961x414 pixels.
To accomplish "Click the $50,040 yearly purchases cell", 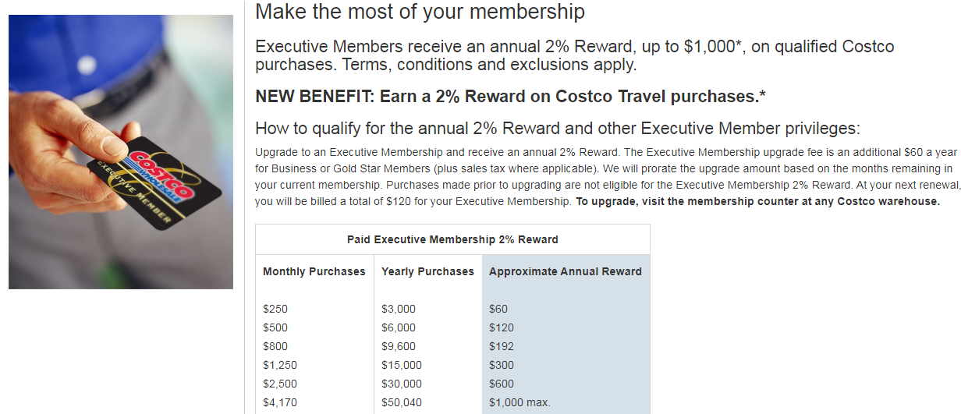I will click(402, 403).
